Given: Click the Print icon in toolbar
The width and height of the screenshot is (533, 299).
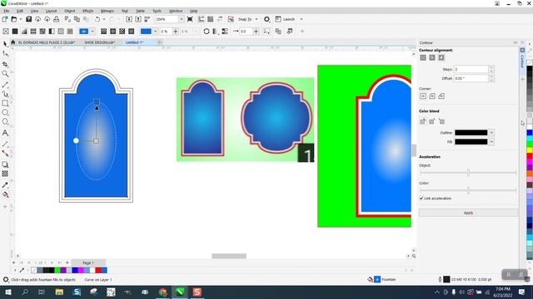Looking at the screenshot, I should pos(57,19).
